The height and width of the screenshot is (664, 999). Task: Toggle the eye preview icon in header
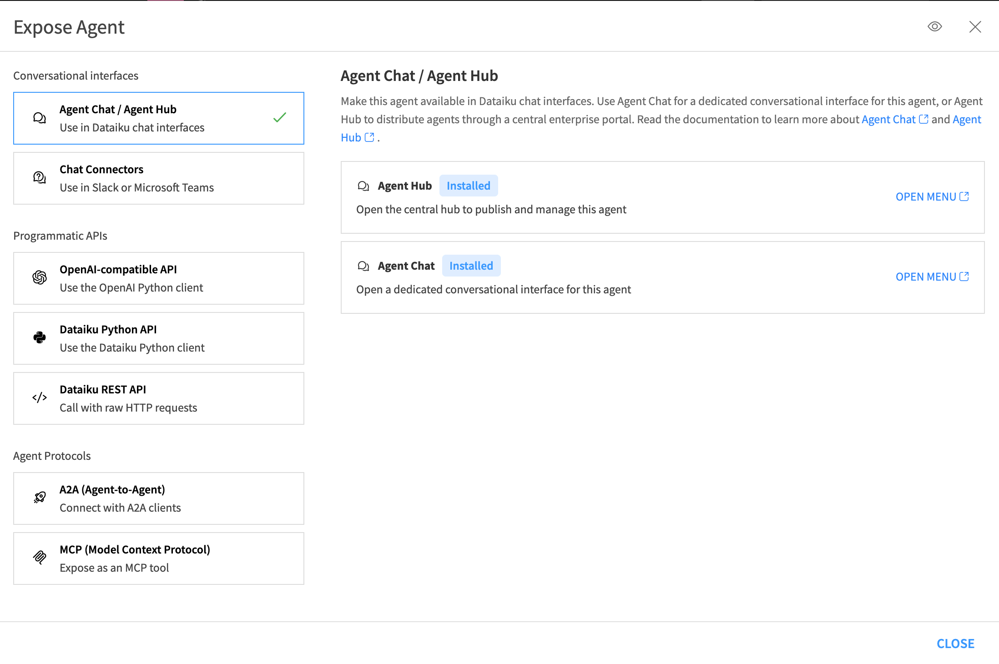pyautogui.click(x=934, y=27)
